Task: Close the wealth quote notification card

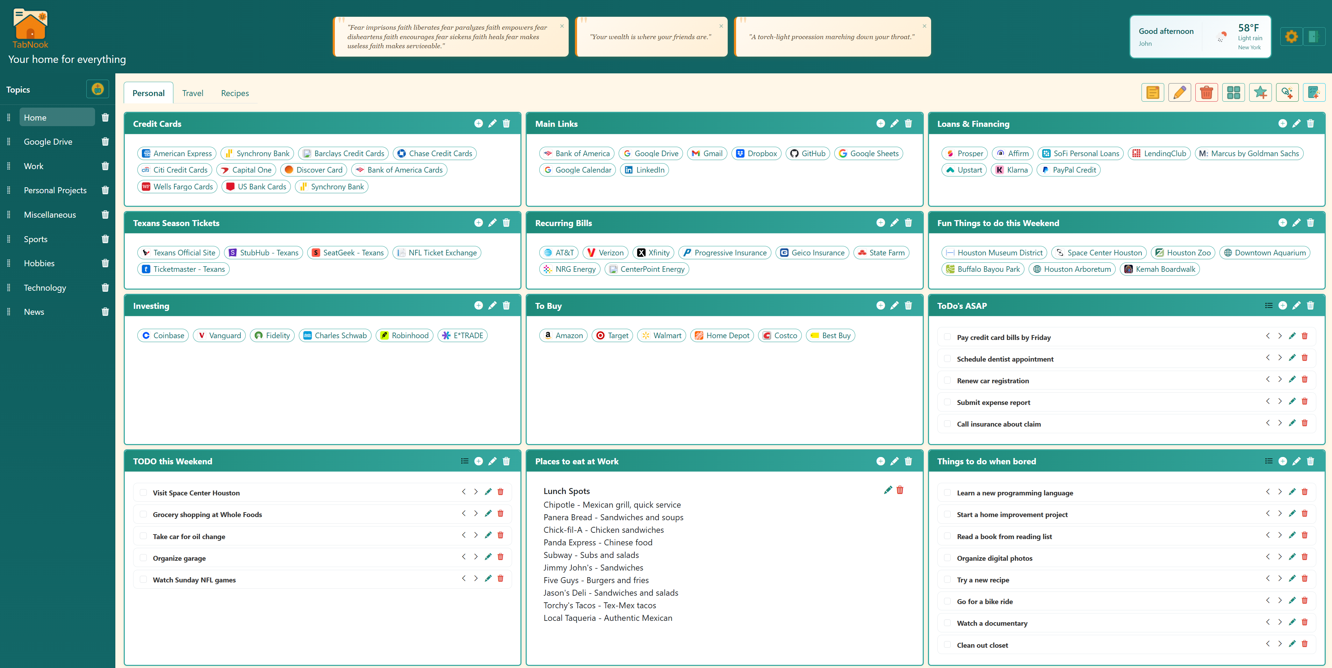Action: click(x=721, y=26)
